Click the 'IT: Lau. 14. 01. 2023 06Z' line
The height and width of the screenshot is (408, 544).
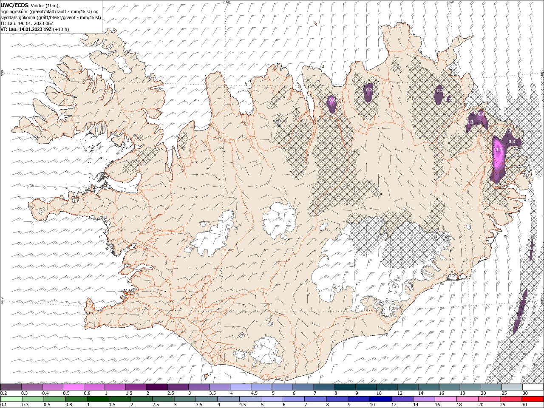[x=27, y=23]
